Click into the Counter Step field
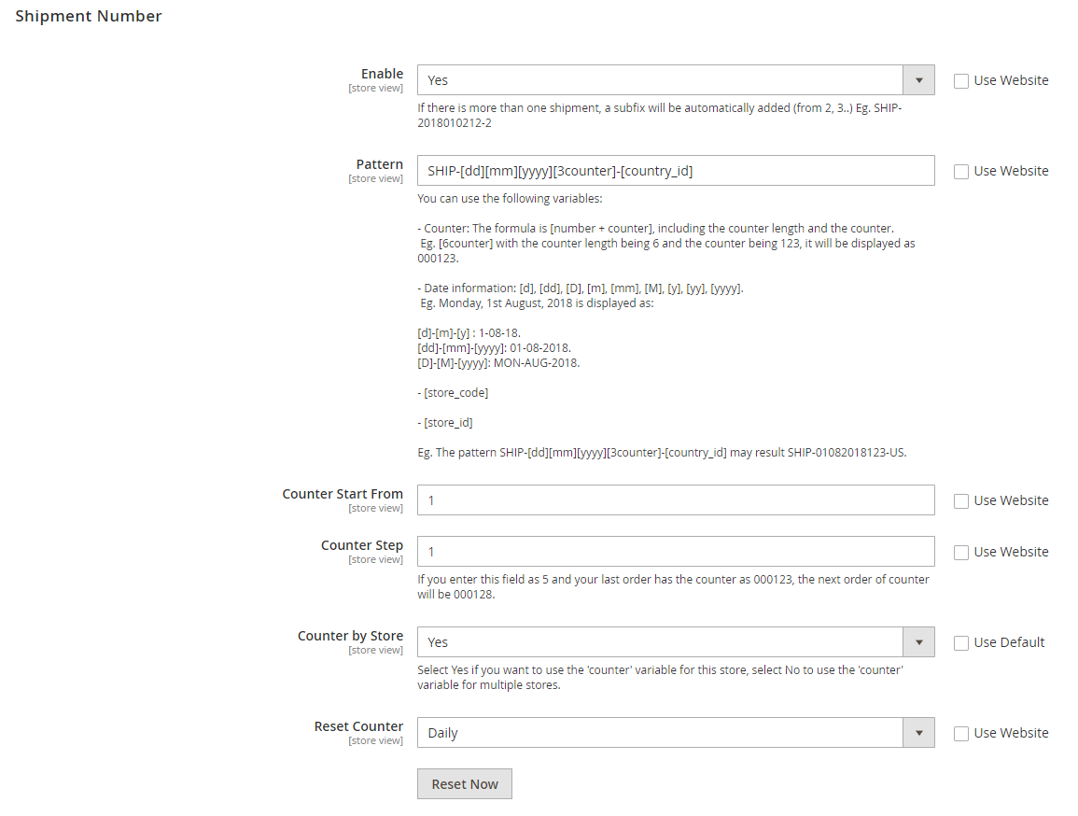The width and height of the screenshot is (1078, 816). coord(675,552)
